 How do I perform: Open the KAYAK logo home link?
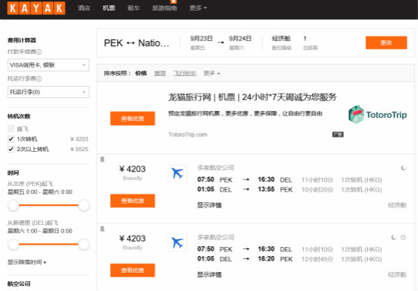(x=36, y=8)
